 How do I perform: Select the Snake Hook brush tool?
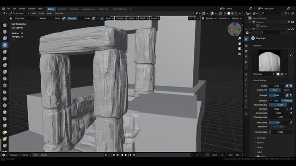coord(5,139)
